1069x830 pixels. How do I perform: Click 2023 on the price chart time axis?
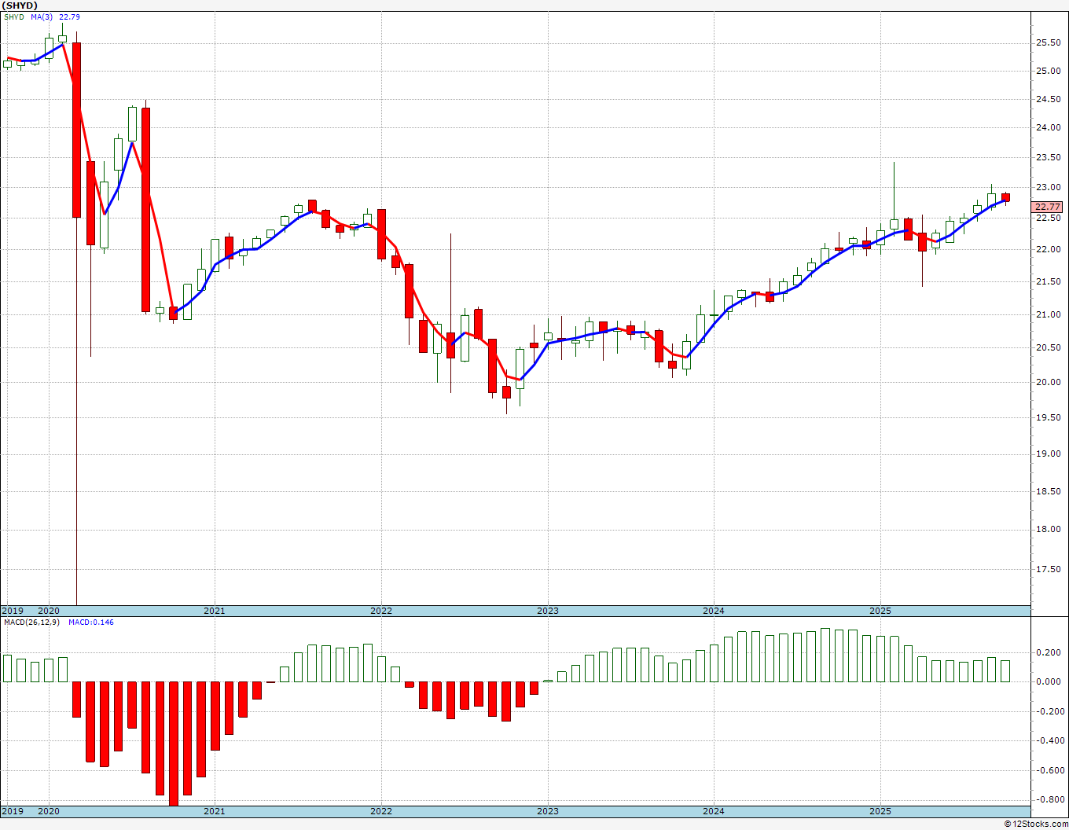548,611
